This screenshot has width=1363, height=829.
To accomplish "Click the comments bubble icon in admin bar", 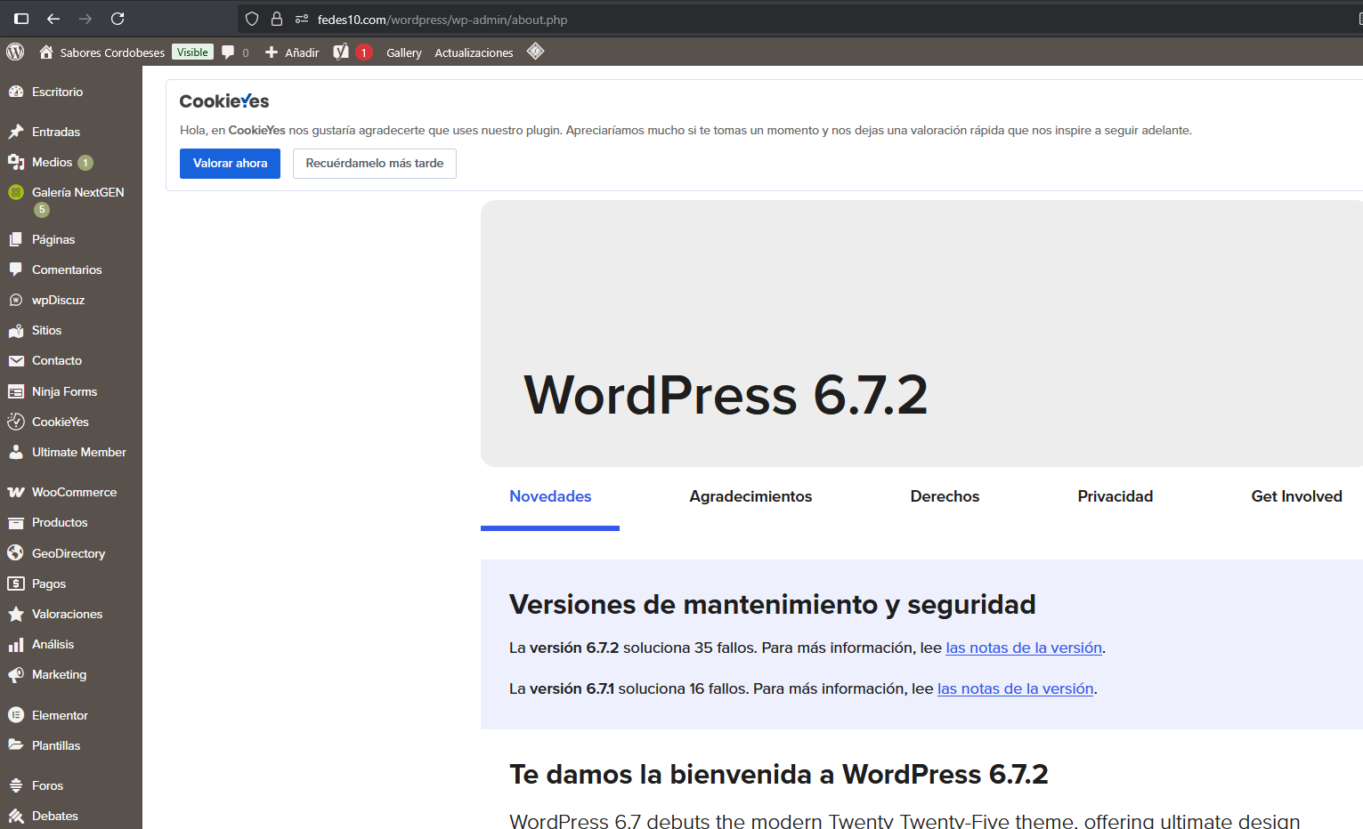I will pos(228,52).
